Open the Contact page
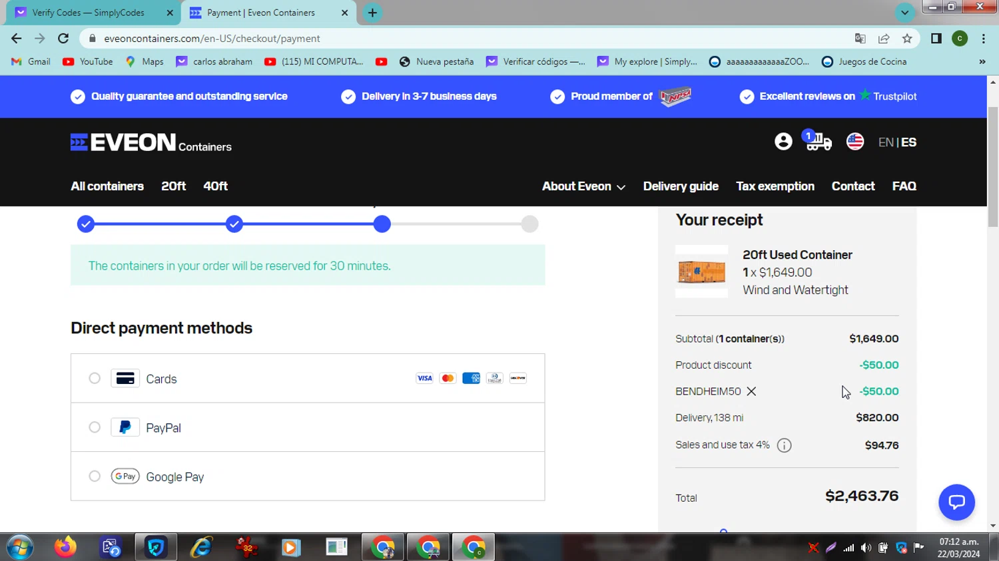 pos(853,186)
